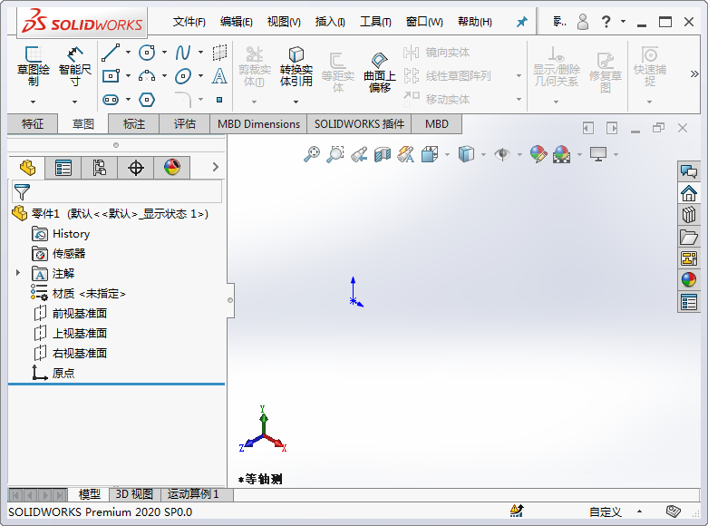708x526 pixels.
Task: Click Previous View icon
Action: (359, 154)
